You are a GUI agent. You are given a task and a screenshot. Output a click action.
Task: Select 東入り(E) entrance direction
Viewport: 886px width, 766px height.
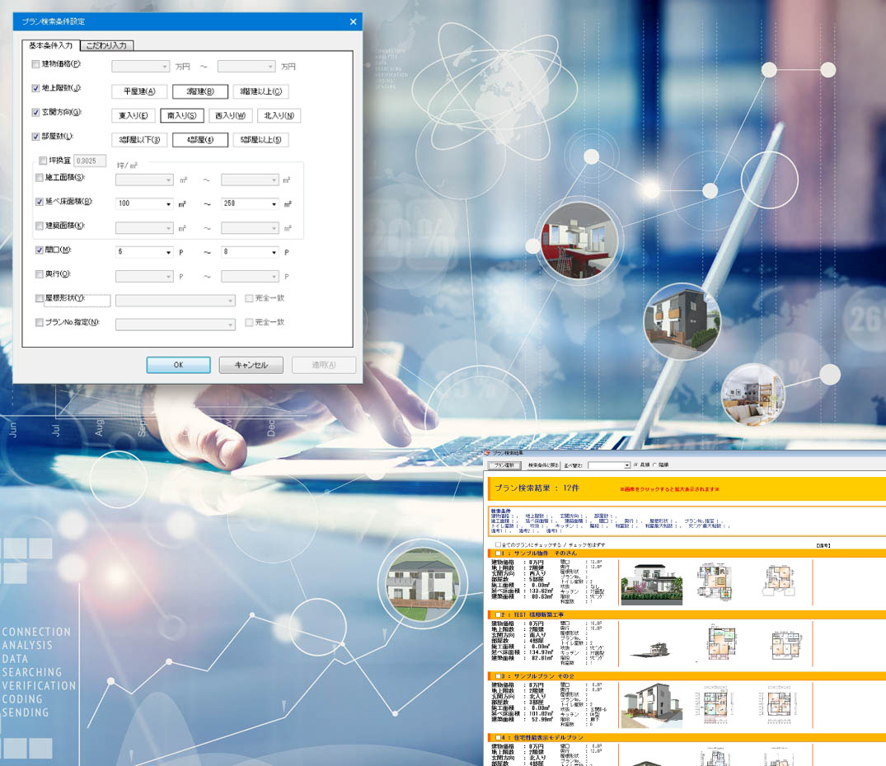tap(134, 115)
